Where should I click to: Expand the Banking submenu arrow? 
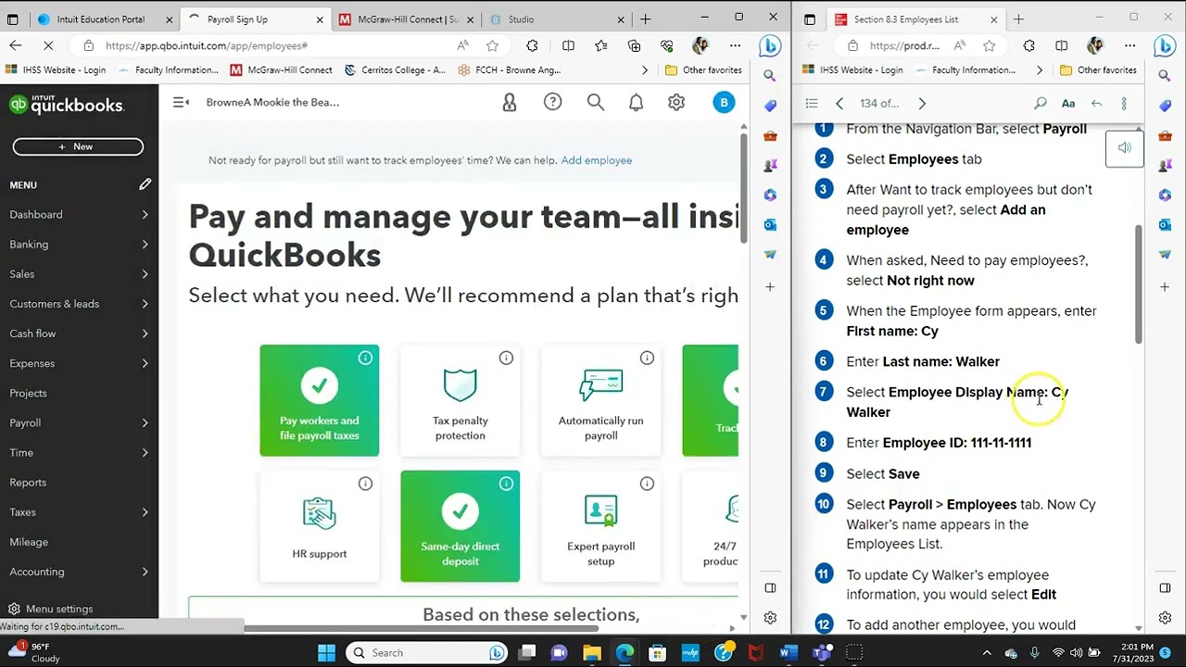pos(145,245)
